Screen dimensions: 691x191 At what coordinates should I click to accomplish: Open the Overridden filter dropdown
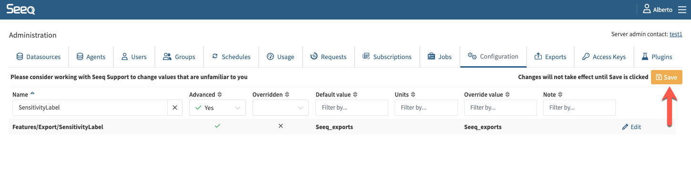[x=300, y=108]
